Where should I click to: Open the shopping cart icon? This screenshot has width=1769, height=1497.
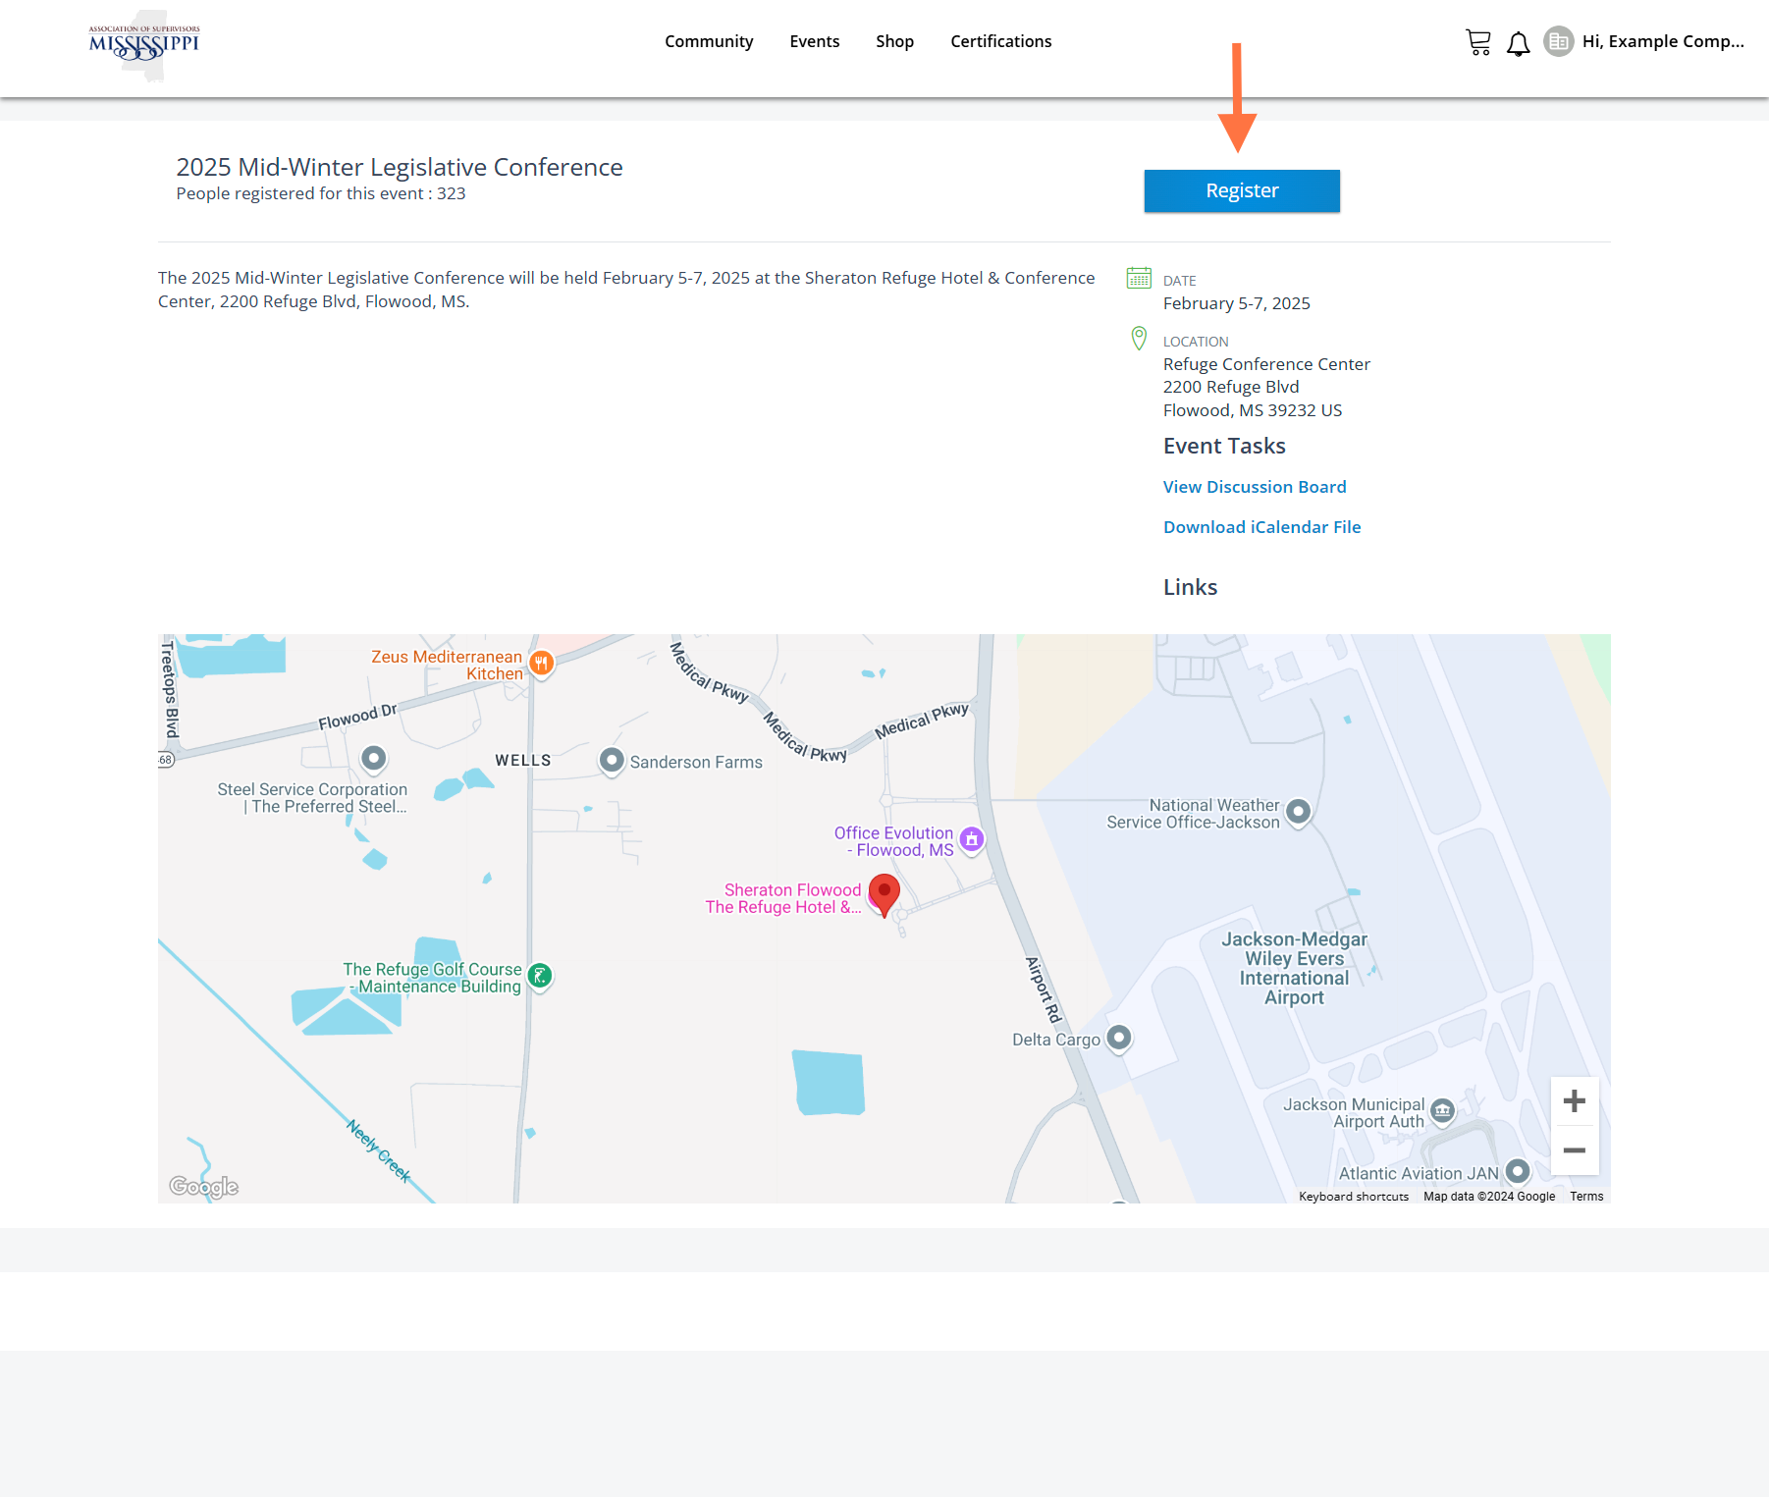point(1478,42)
